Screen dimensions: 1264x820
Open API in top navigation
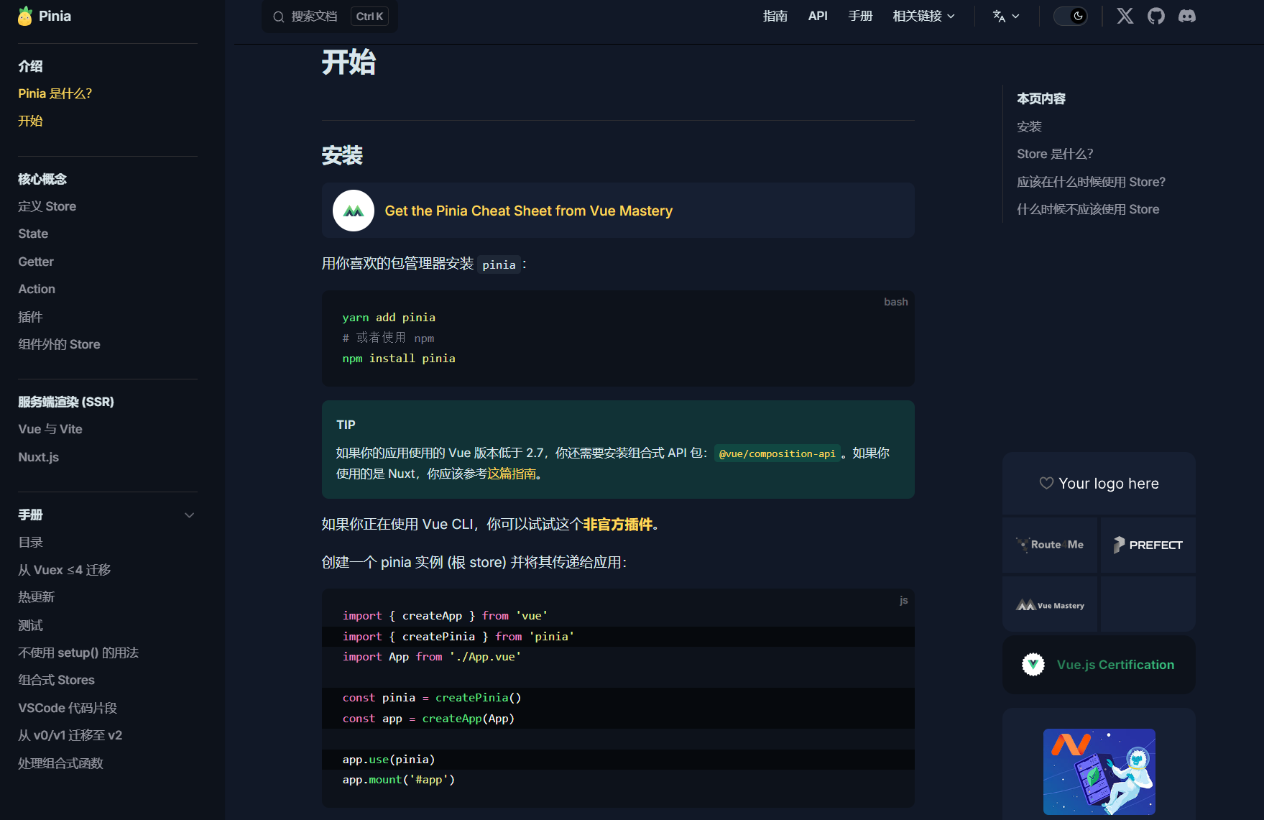818,16
